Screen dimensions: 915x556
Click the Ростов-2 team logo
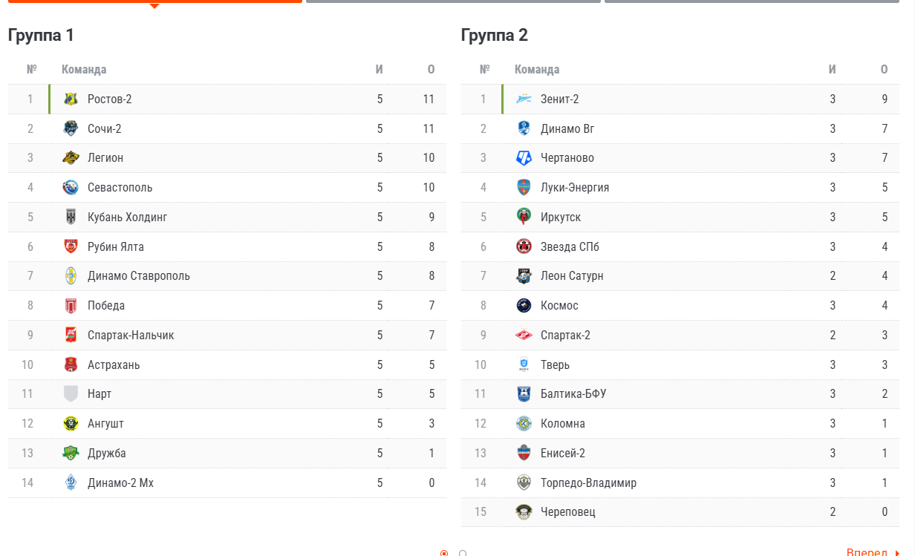[71, 99]
